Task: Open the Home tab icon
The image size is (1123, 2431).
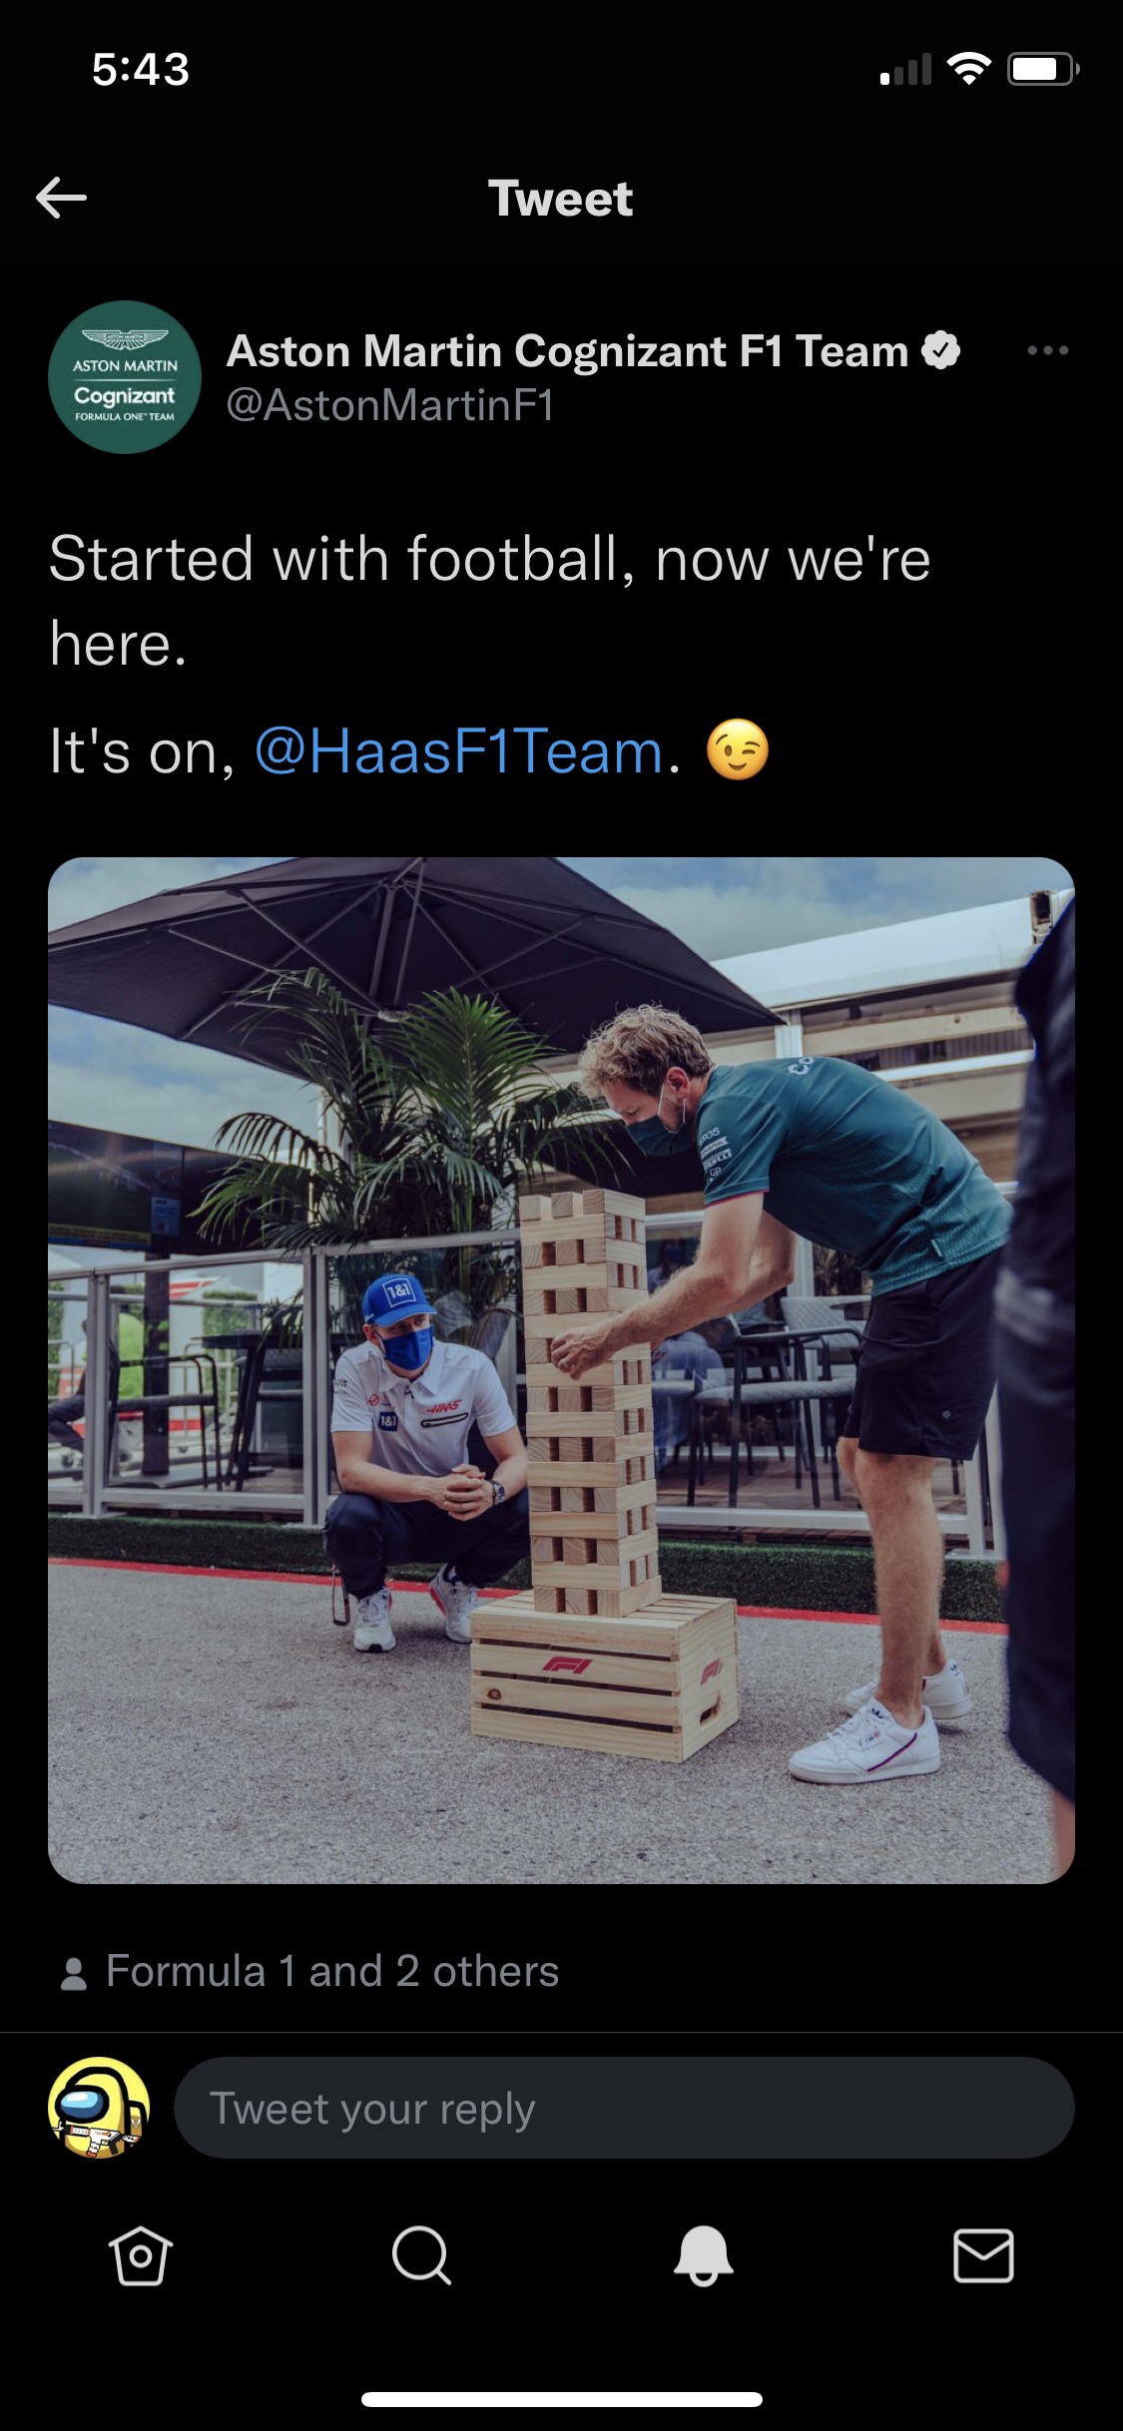Action: point(140,2255)
